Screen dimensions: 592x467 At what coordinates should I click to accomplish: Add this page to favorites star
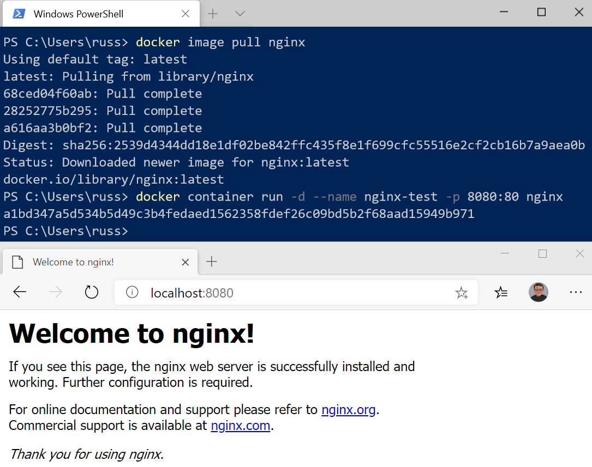(462, 293)
